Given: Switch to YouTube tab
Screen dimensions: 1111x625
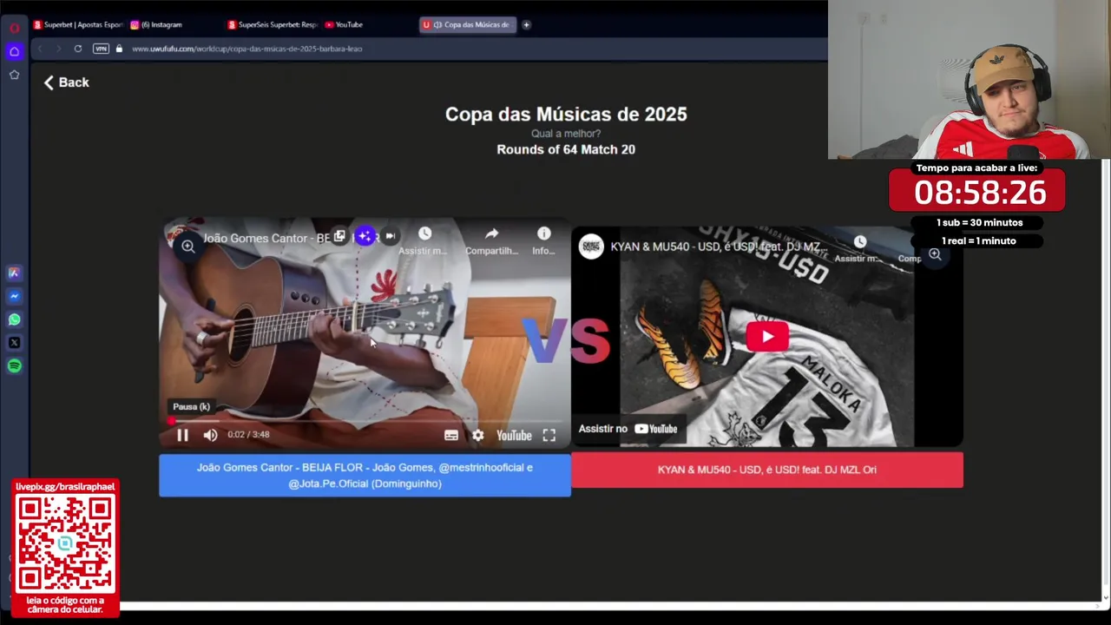Looking at the screenshot, I should pos(345,24).
